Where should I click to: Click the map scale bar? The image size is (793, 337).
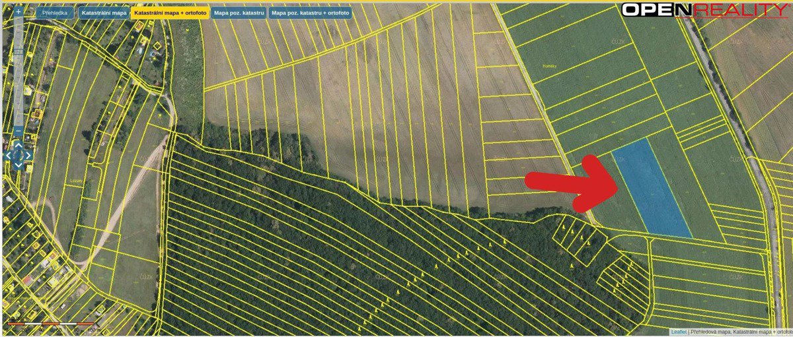pos(52,324)
